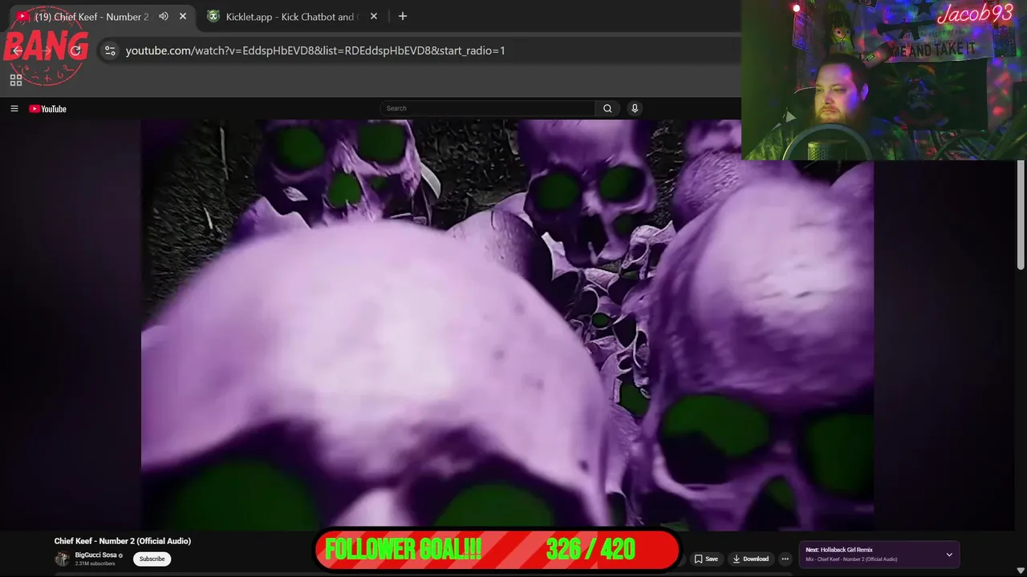Open site information icon in address bar

click(x=110, y=50)
